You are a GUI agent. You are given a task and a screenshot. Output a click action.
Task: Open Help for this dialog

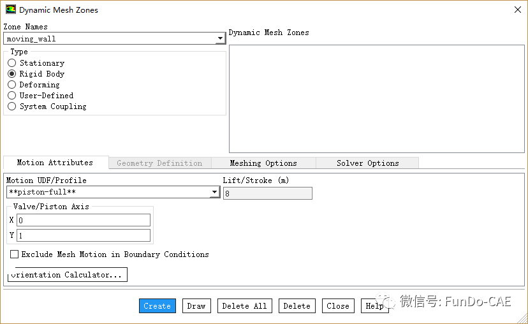pos(374,306)
